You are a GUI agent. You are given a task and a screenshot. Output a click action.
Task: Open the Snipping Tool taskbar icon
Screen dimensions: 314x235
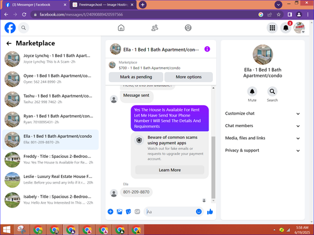[x=21, y=230]
